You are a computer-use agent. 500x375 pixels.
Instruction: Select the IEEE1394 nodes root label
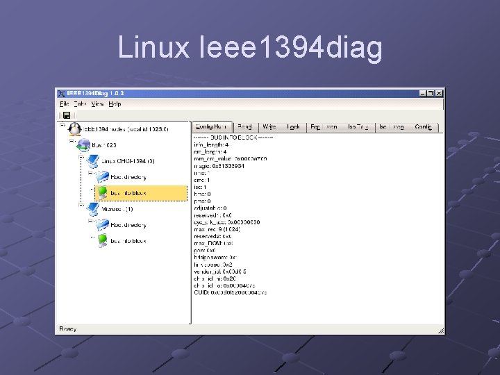[126, 129]
